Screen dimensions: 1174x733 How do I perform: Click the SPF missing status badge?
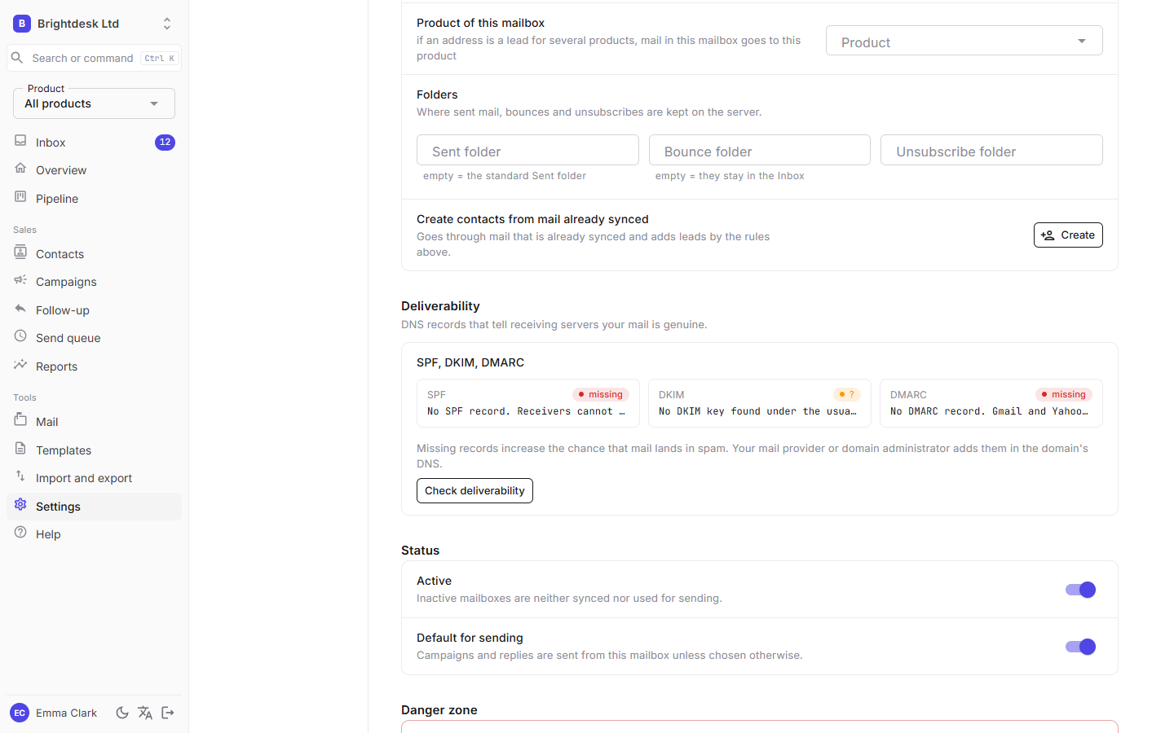601,394
